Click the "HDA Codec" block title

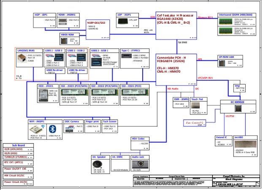click(138, 138)
